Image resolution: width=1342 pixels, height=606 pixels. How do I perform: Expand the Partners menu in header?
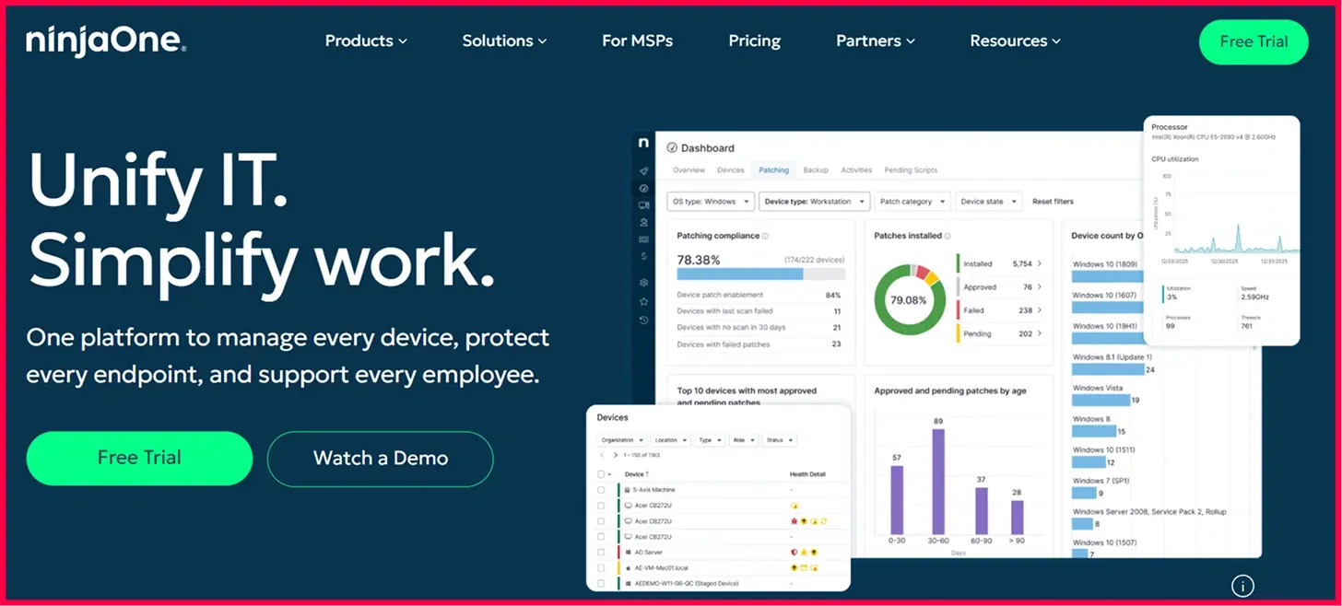[x=876, y=41]
